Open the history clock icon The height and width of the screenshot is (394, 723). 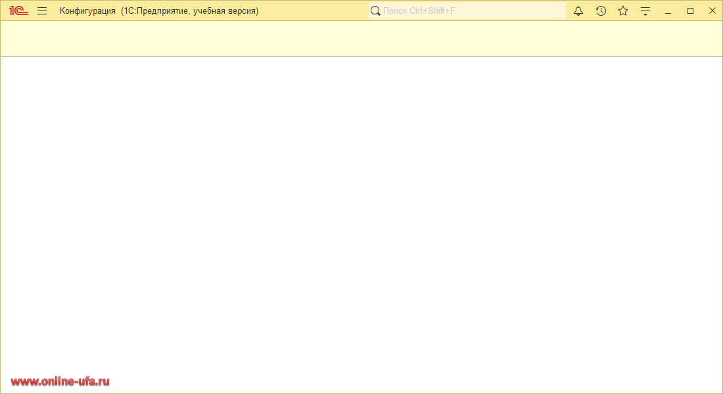601,11
